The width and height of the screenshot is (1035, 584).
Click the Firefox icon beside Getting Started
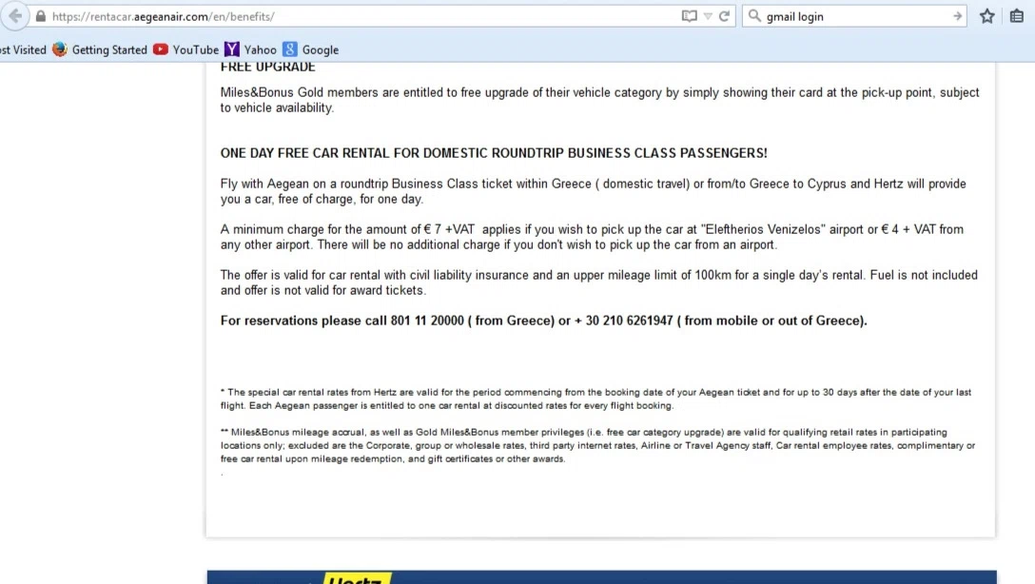point(60,49)
